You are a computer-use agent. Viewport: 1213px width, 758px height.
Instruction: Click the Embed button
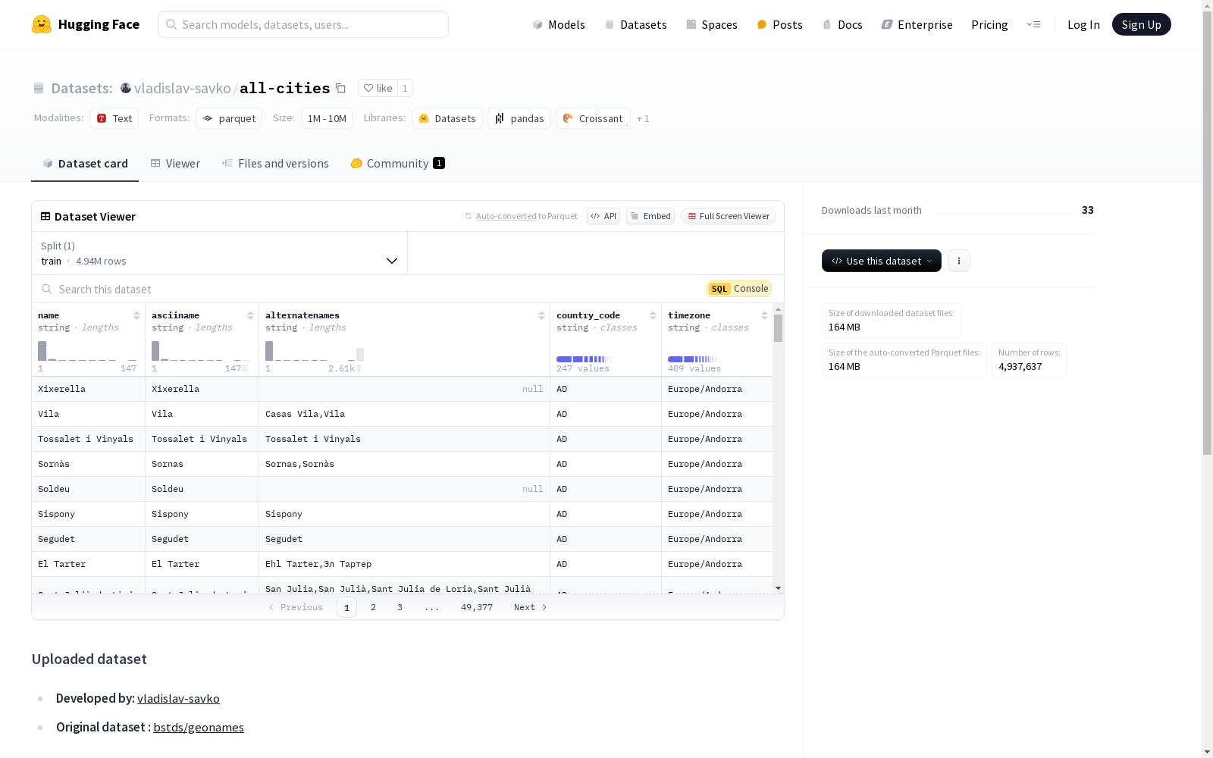(650, 216)
